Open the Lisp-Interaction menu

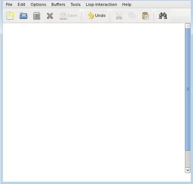pos(101,4)
